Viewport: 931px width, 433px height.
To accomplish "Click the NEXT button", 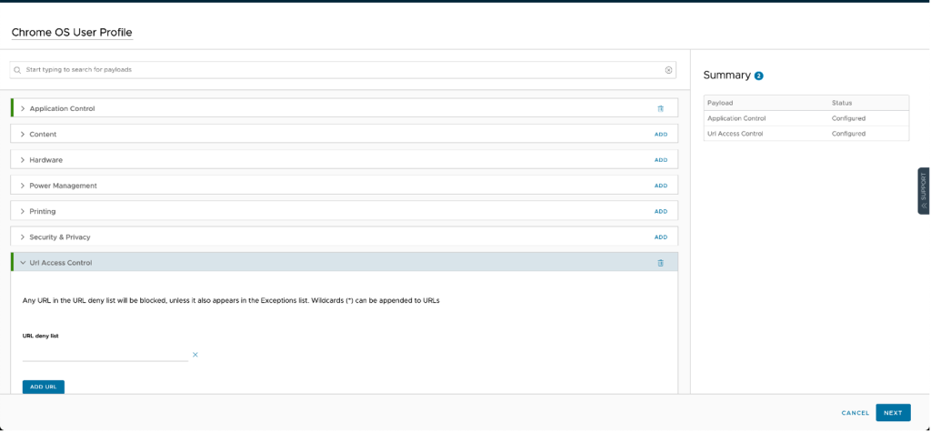I will pyautogui.click(x=893, y=413).
